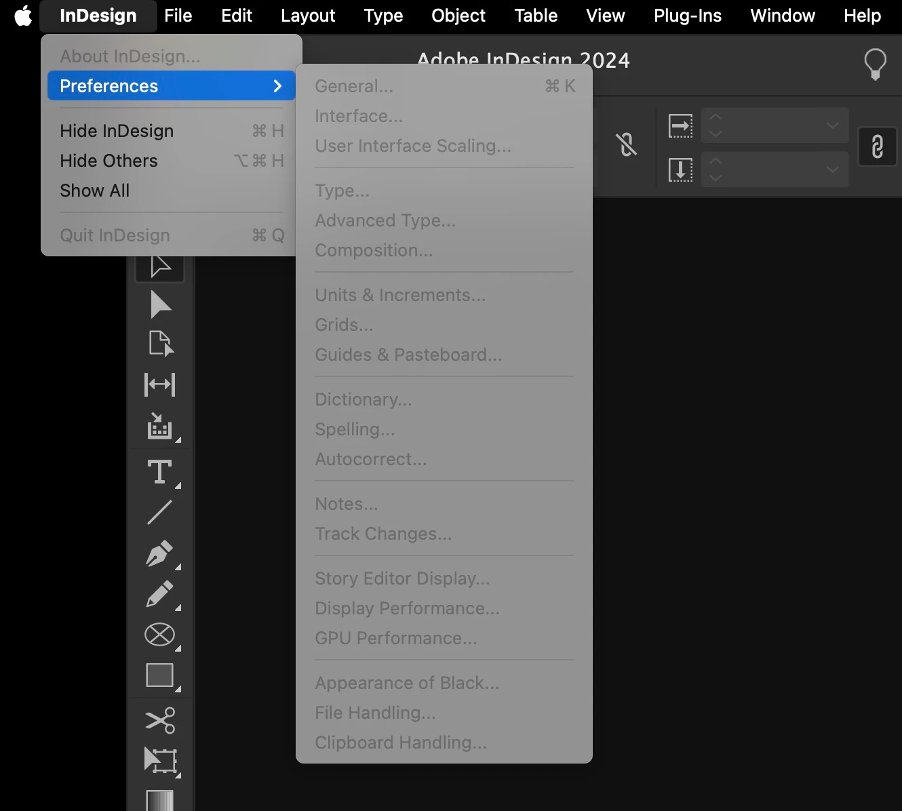Screen dimensions: 902x811
Task: Open the Plug-Ins menu
Action: 688,16
